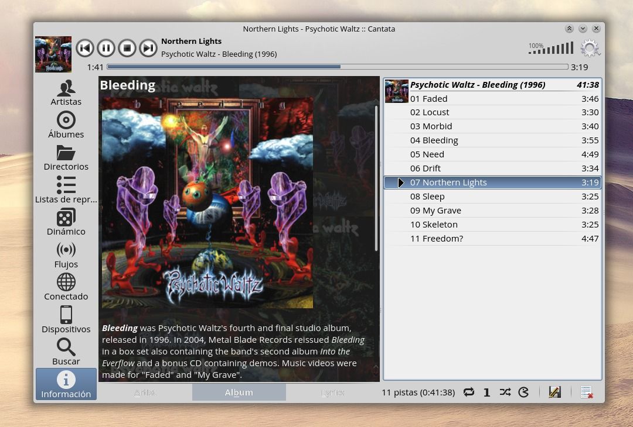Toggle single-track mode (1 icon)
Viewport: 633px width, 427px height.
click(x=486, y=392)
